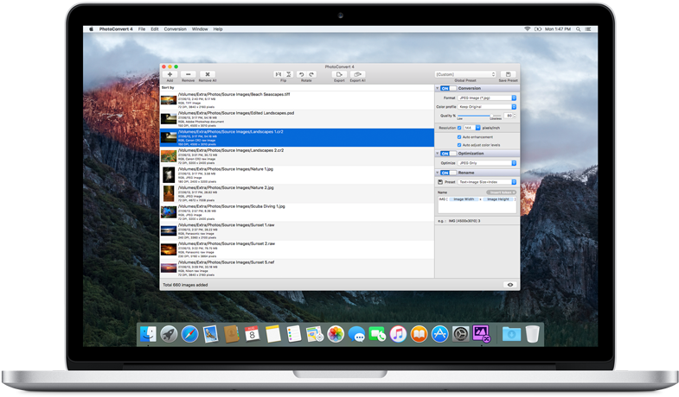Click the Add (+) toolbar button
679x397 pixels.
click(170, 74)
